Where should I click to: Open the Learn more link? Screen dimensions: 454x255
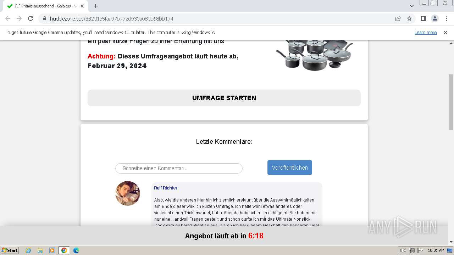pyautogui.click(x=426, y=32)
